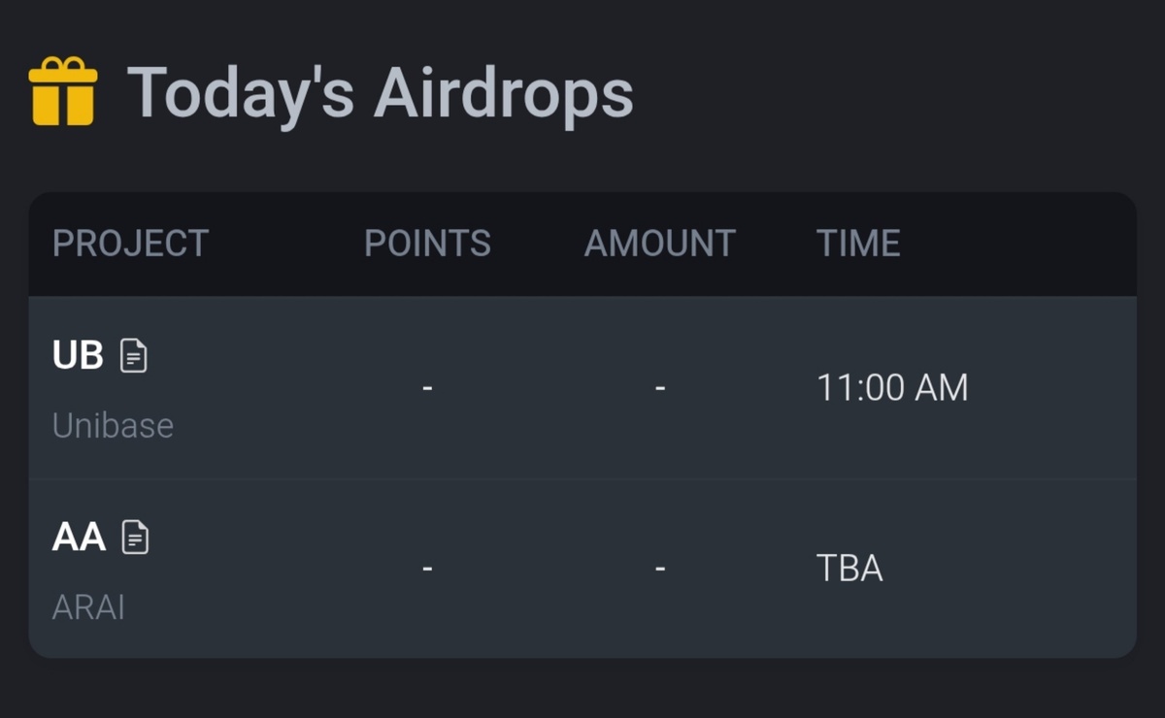
Task: Click empty space right of 11:00 AM
Action: point(1053,388)
